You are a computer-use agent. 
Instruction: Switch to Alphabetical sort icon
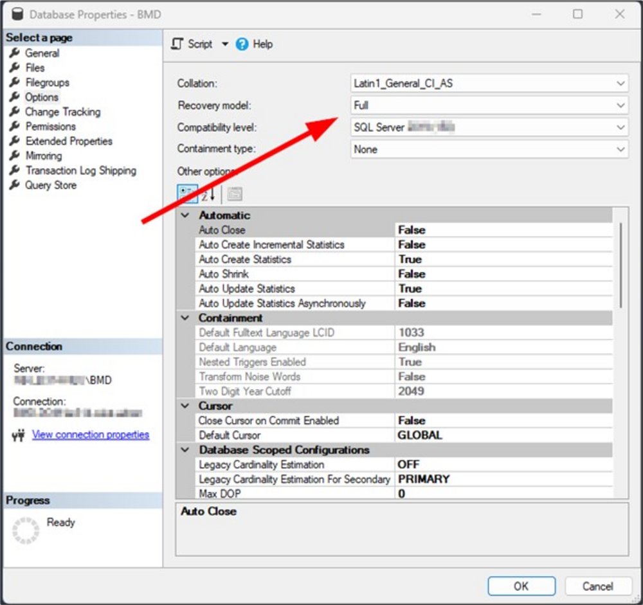click(x=208, y=194)
